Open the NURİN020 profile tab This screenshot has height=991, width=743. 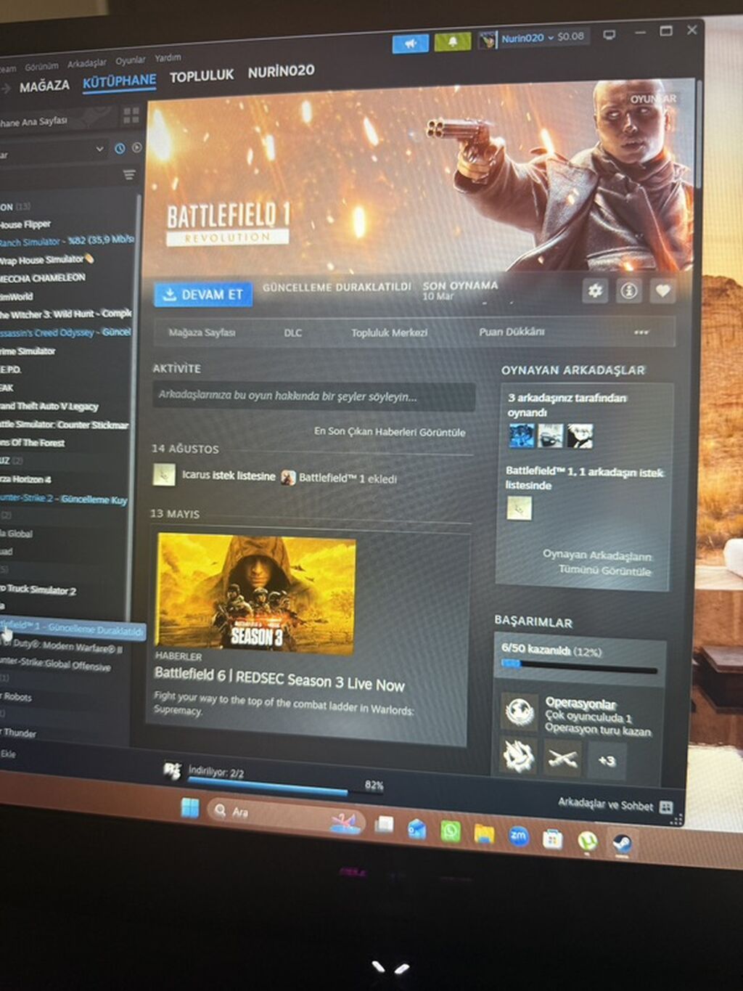tap(281, 71)
